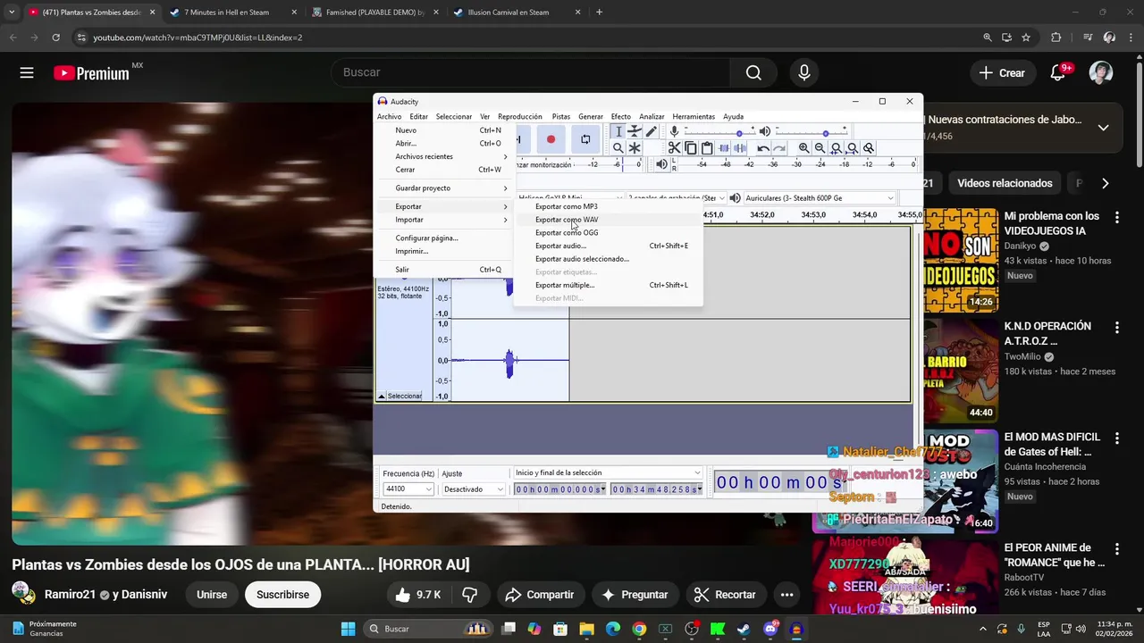Image resolution: width=1144 pixels, height=643 pixels.
Task: Open the YouTube hamburger guide menu
Action: 27,73
